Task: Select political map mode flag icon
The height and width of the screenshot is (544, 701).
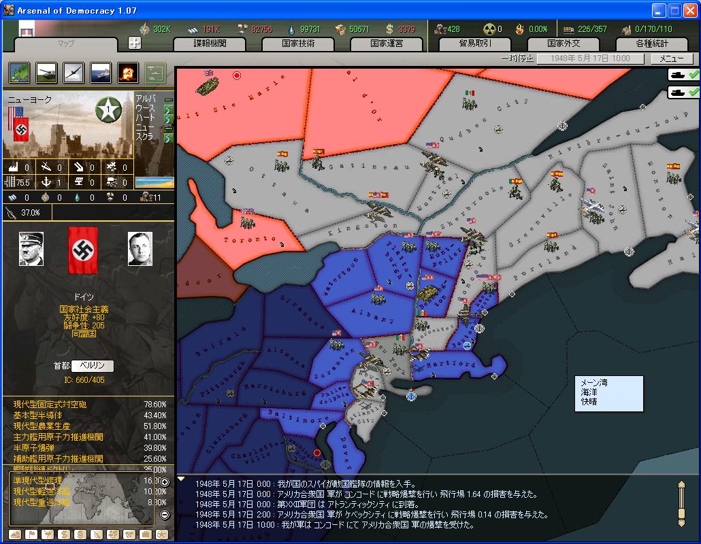Action: pyautogui.click(x=31, y=534)
